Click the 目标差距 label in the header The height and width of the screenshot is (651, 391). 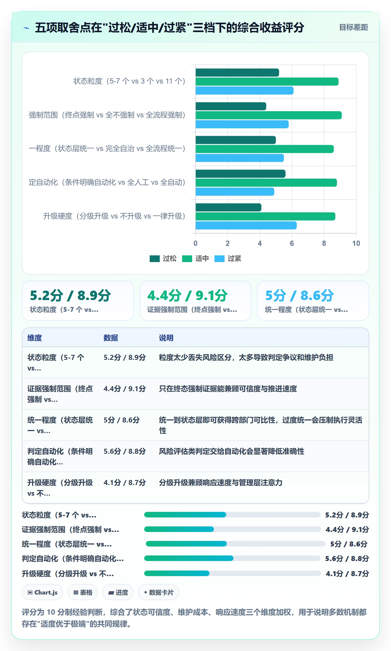pyautogui.click(x=353, y=27)
